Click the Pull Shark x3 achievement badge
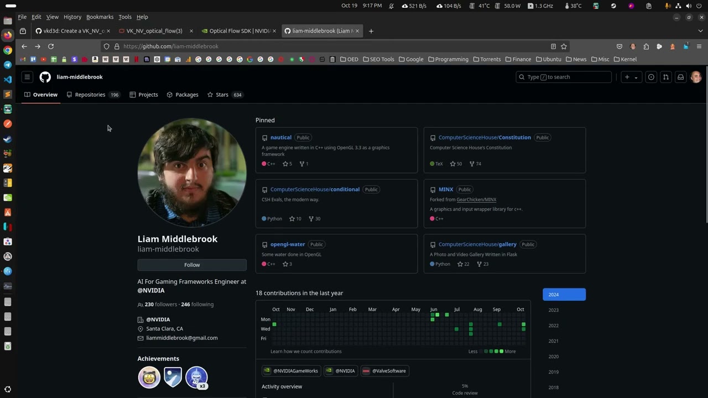The width and height of the screenshot is (708, 398). [x=196, y=378]
